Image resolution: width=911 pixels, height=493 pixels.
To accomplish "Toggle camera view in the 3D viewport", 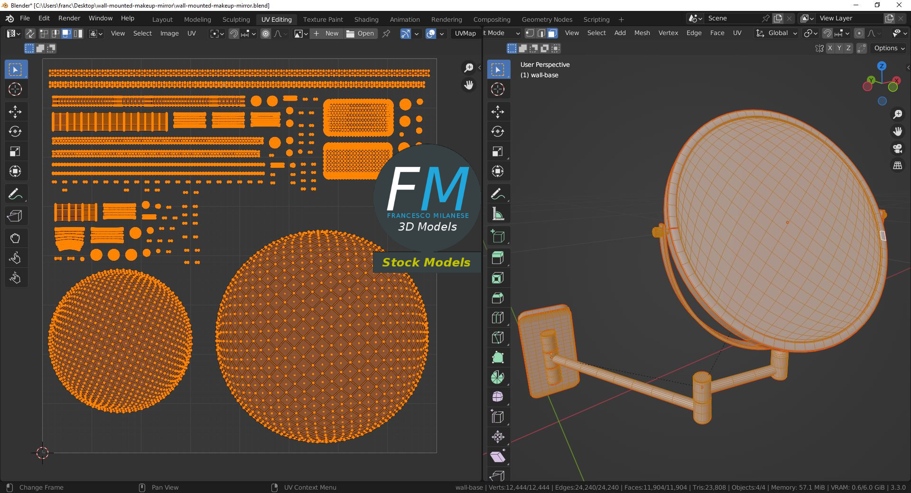I will tap(897, 148).
